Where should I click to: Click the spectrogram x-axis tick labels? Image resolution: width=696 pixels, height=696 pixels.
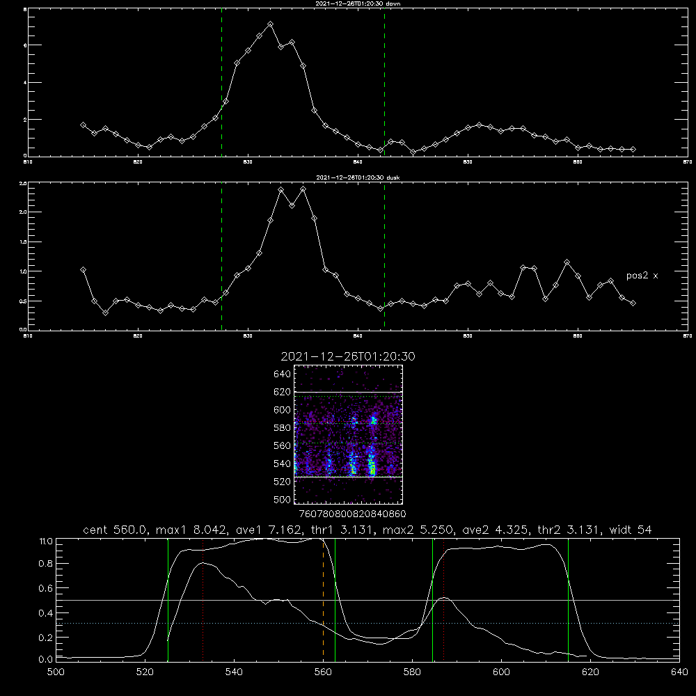[x=352, y=514]
